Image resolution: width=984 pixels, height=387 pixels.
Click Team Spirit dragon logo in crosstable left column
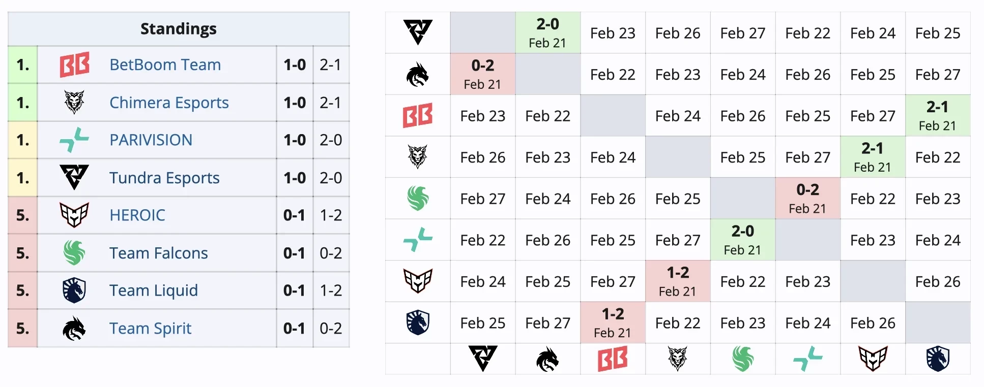pyautogui.click(x=417, y=75)
